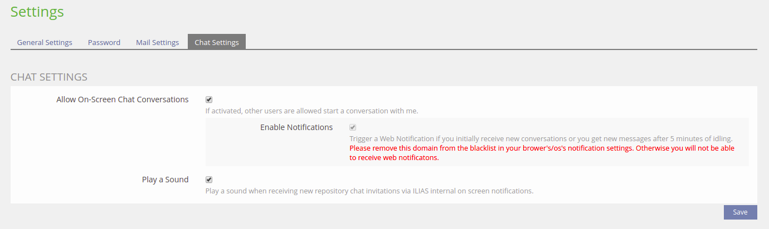Toggle the Enable Notifications checkbox
Screen dimensions: 769x229
pyautogui.click(x=353, y=127)
